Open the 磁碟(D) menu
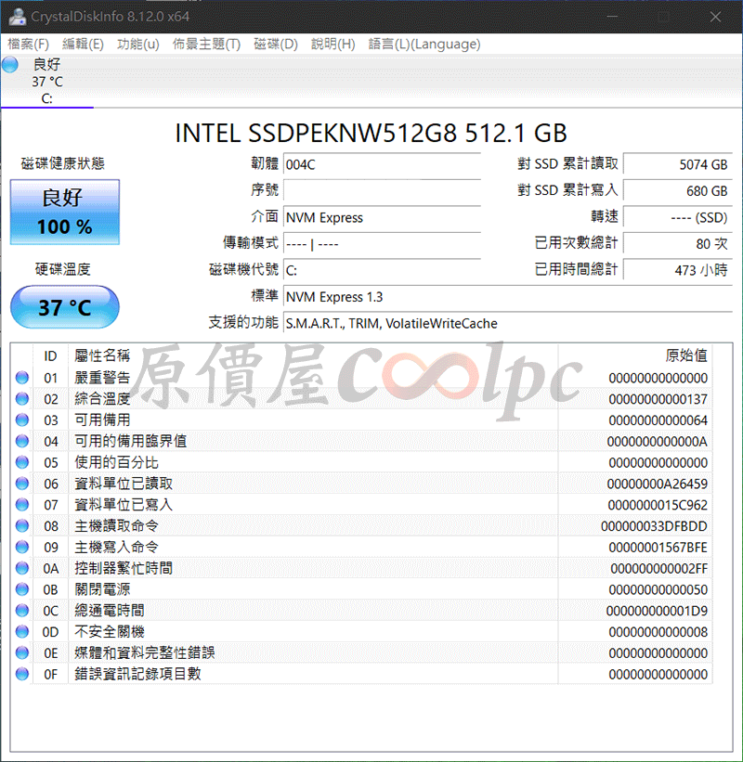This screenshot has height=762, width=743. (x=276, y=45)
